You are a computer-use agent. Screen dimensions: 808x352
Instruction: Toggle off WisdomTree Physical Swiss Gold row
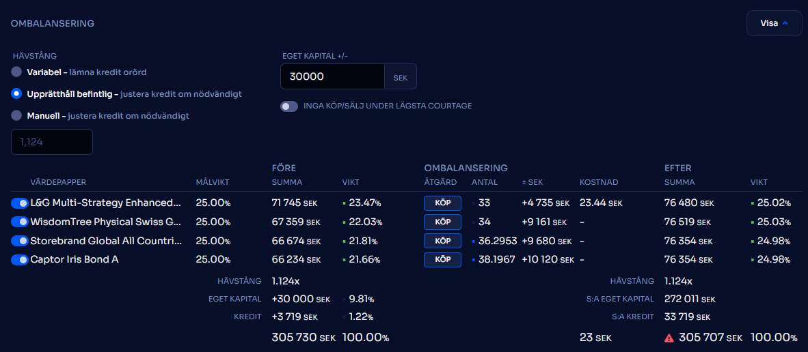tap(19, 222)
